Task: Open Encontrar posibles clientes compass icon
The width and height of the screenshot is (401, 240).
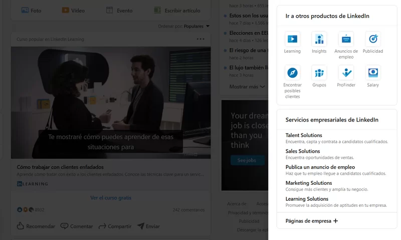Action: (x=292, y=73)
